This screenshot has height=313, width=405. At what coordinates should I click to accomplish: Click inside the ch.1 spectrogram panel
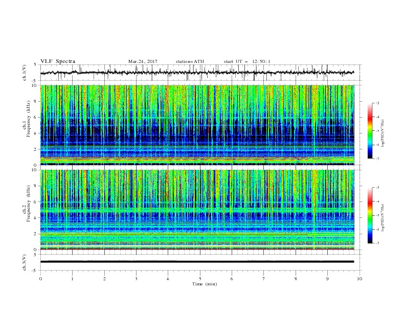point(197,125)
